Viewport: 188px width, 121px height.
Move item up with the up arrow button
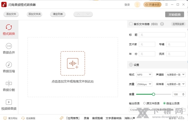click(x=78, y=14)
